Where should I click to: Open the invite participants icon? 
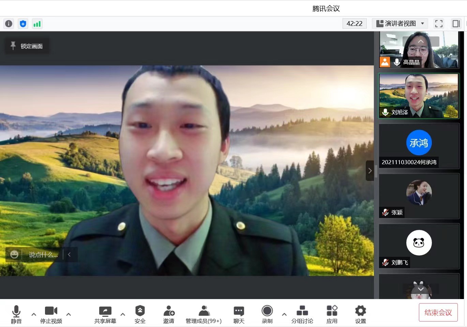click(x=169, y=314)
